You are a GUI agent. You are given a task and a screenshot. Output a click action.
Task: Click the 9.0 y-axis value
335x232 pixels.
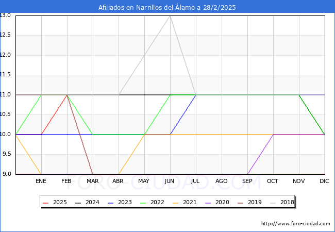click(x=6, y=174)
